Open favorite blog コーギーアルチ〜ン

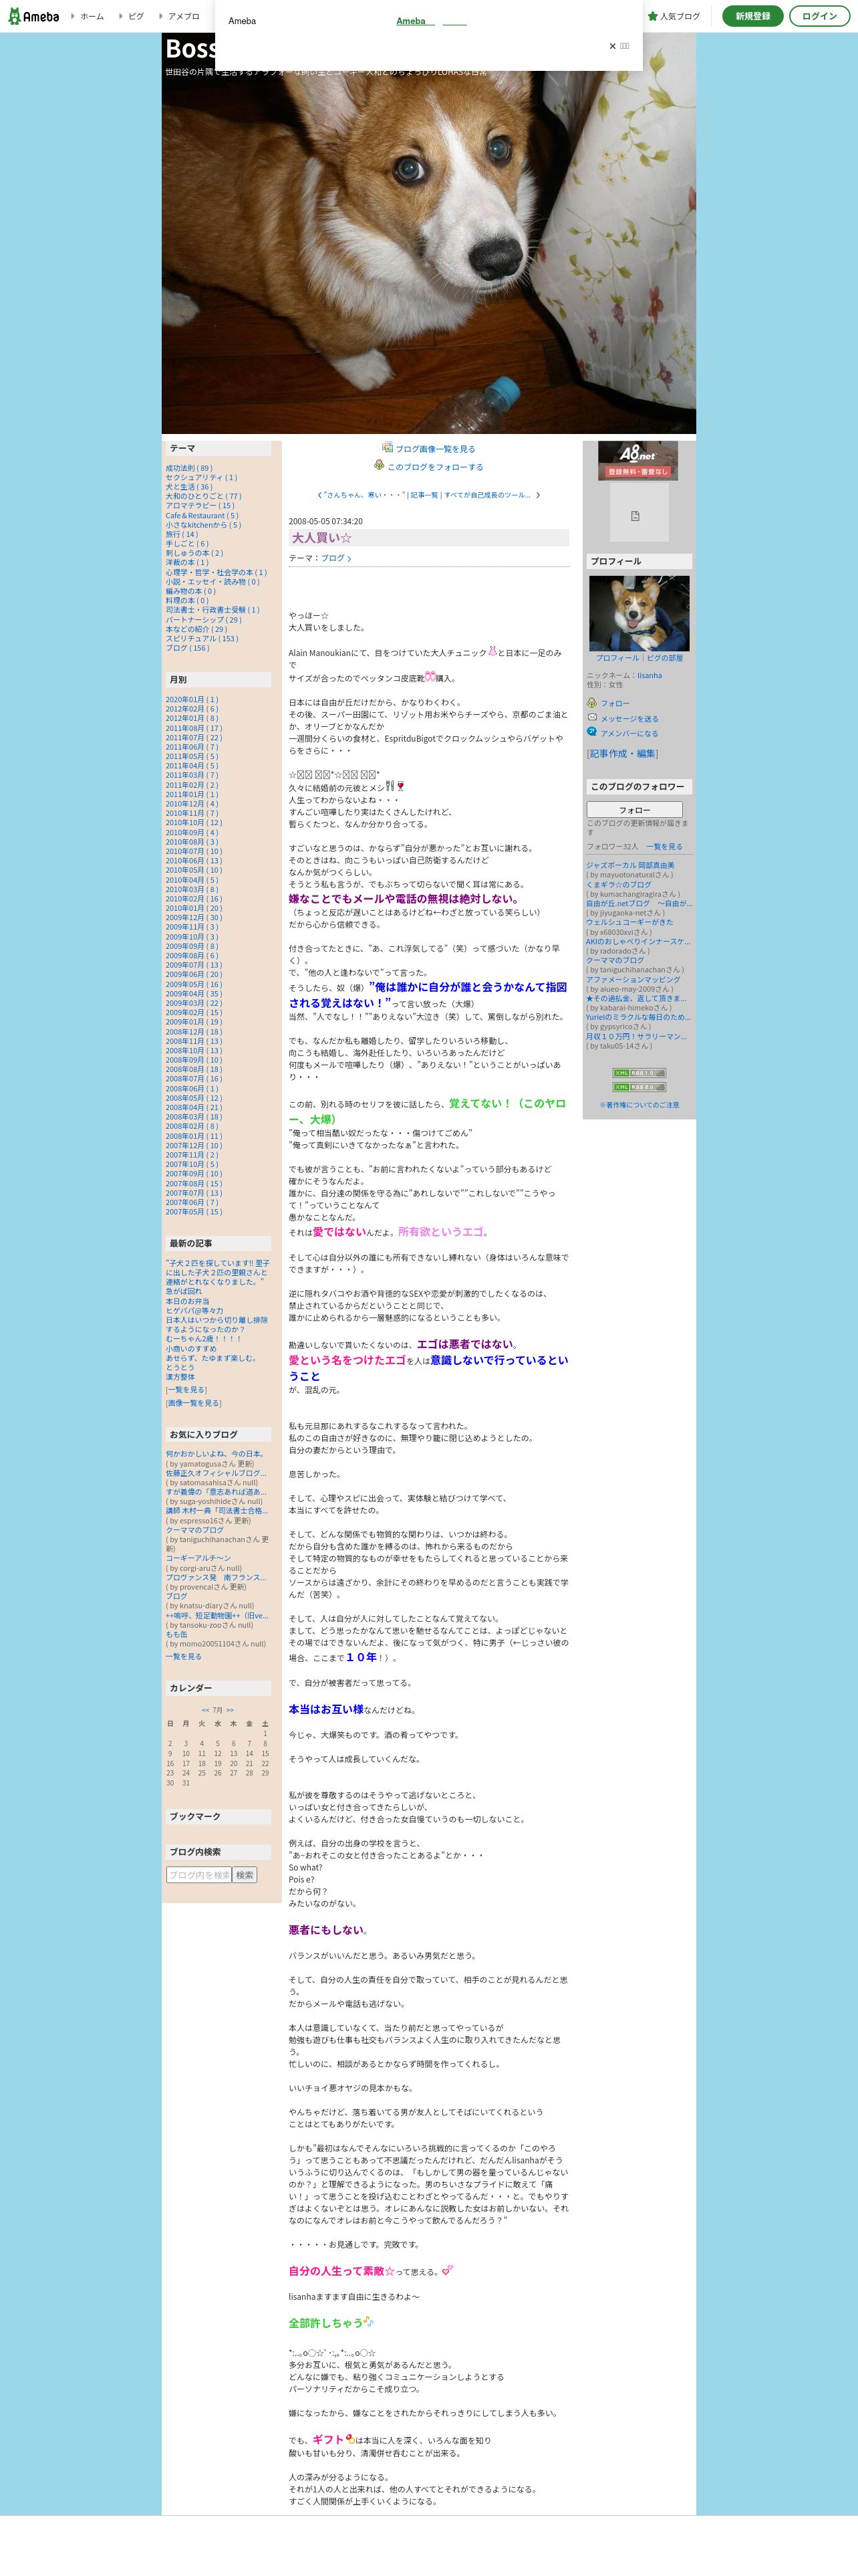tap(198, 1558)
